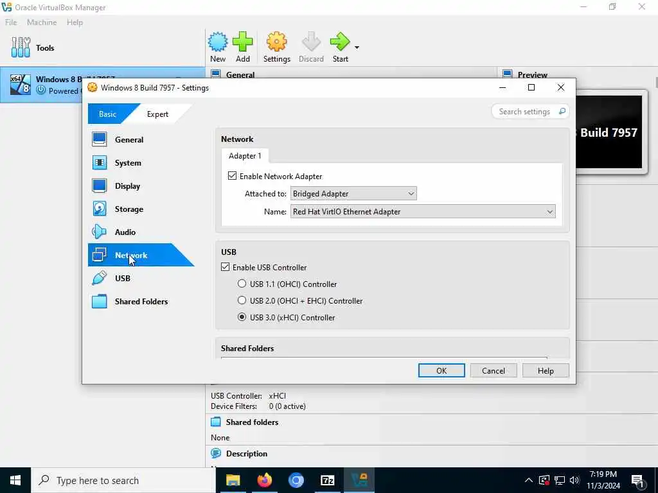Image resolution: width=658 pixels, height=493 pixels.
Task: Click the VirtualBox taskbar icon
Action: point(359,480)
